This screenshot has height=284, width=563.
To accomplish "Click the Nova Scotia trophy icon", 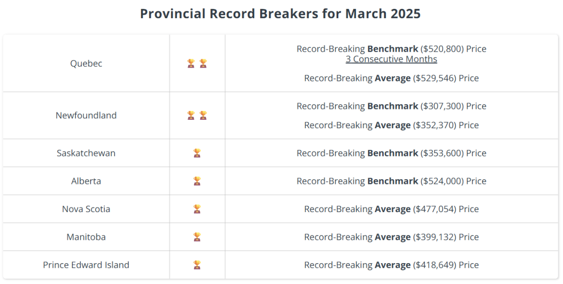I will [x=197, y=209].
